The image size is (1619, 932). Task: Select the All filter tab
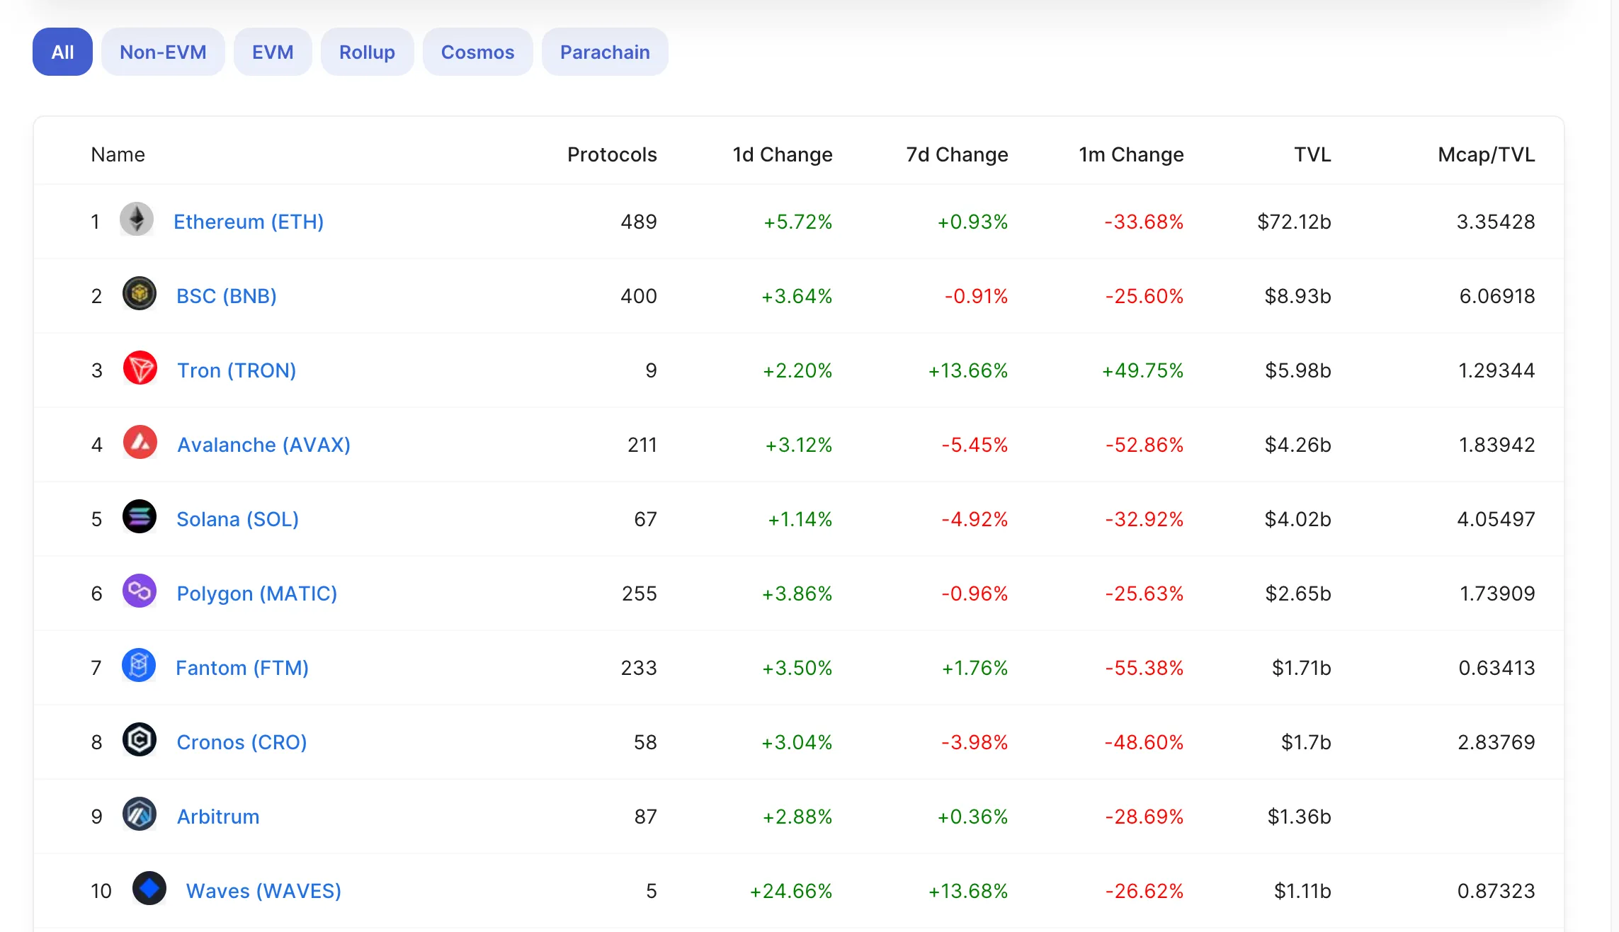coord(62,52)
